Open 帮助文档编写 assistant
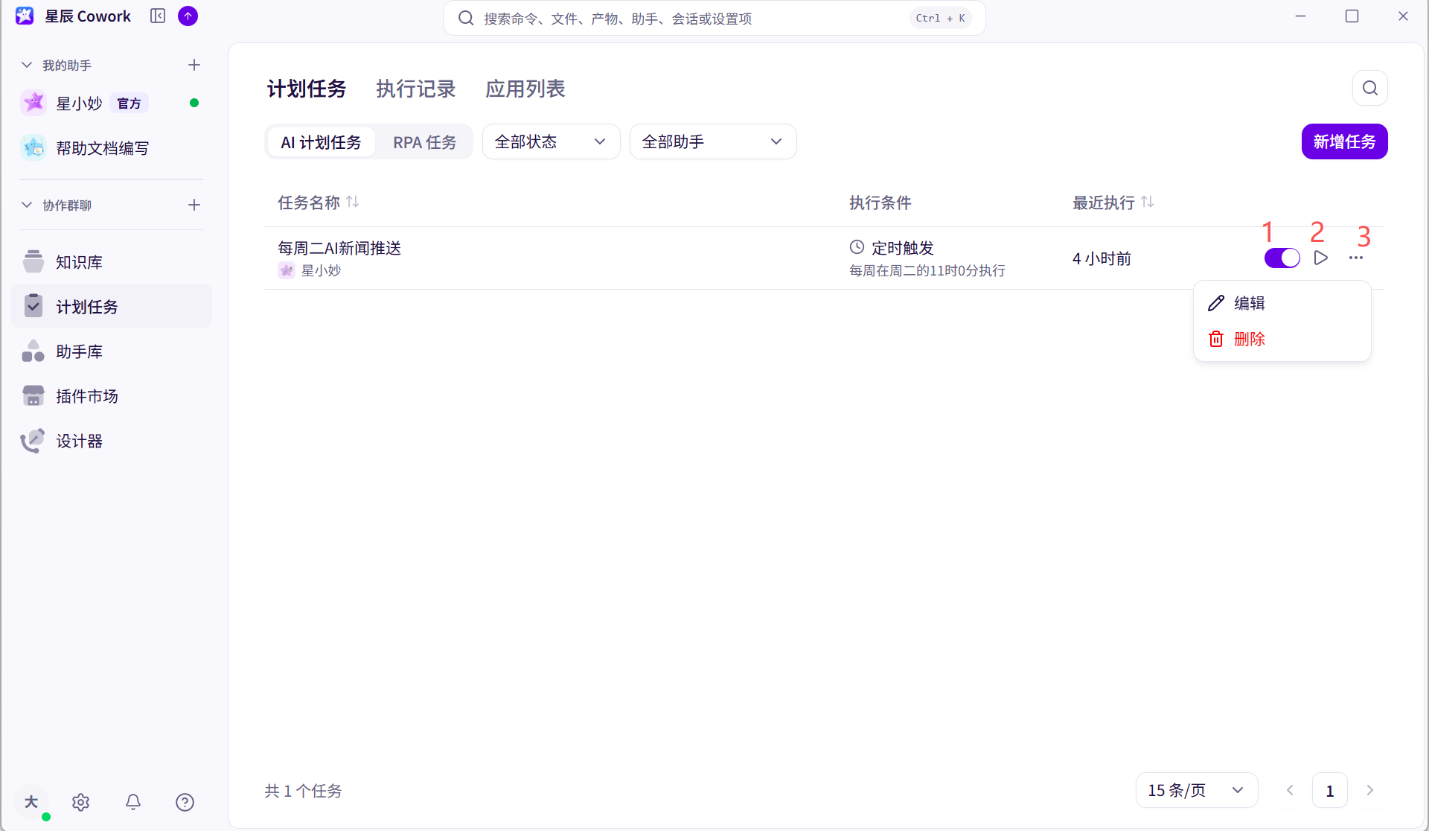 pyautogui.click(x=112, y=148)
